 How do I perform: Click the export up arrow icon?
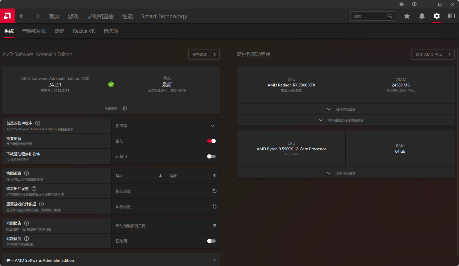tap(215, 176)
